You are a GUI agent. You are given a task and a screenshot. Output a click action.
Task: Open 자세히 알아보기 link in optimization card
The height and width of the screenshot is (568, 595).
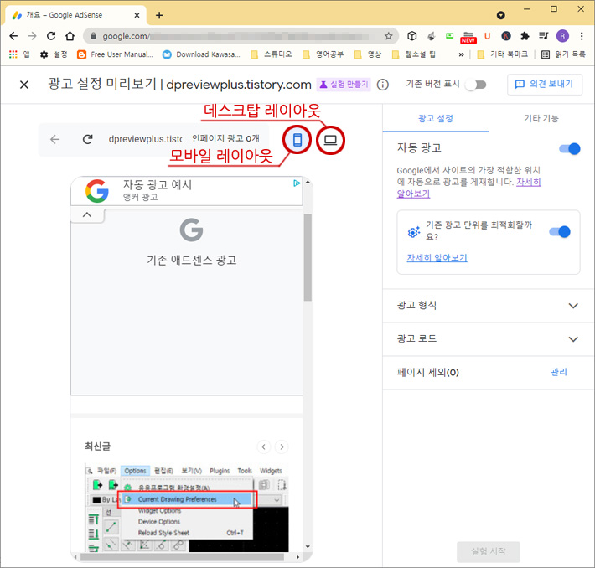point(437,258)
